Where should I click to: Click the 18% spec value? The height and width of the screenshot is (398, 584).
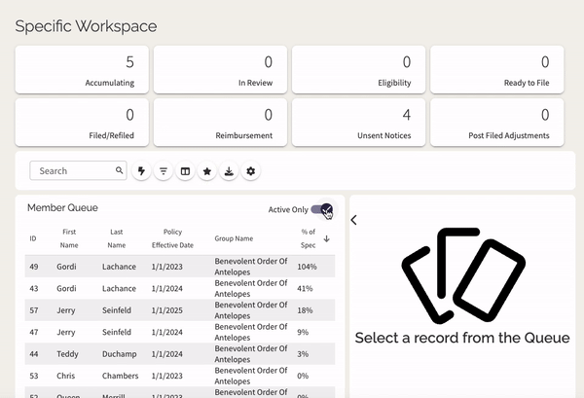305,310
